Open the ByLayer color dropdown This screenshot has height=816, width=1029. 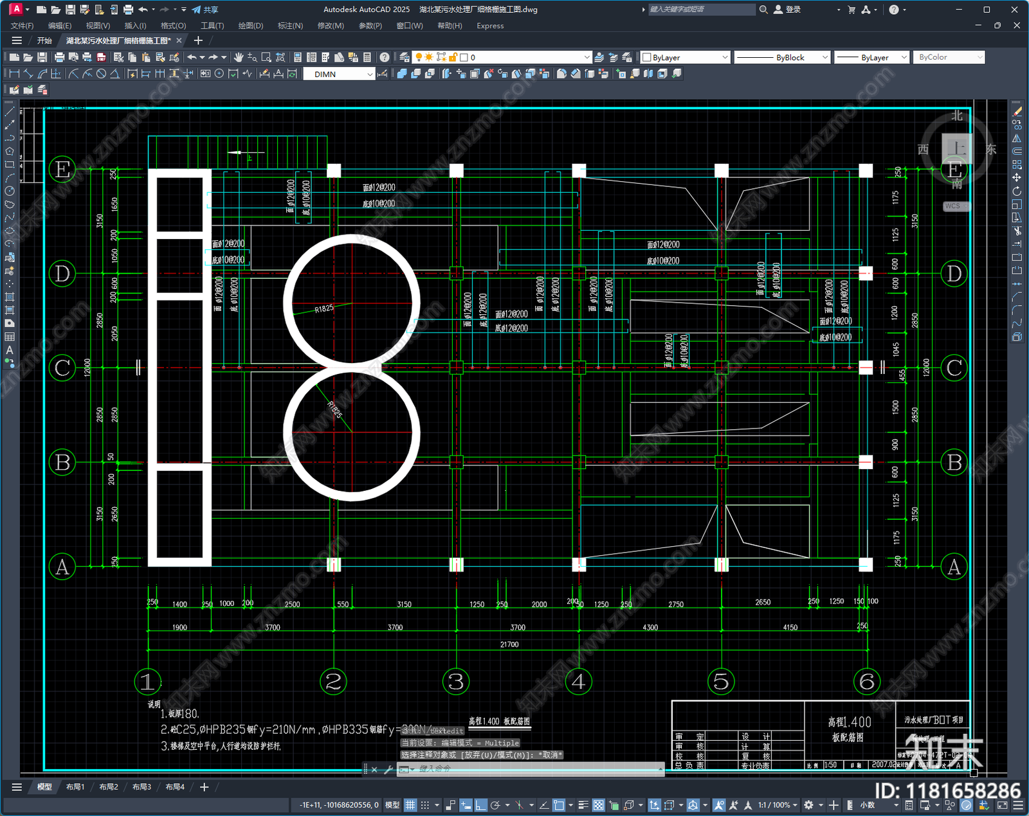point(725,57)
